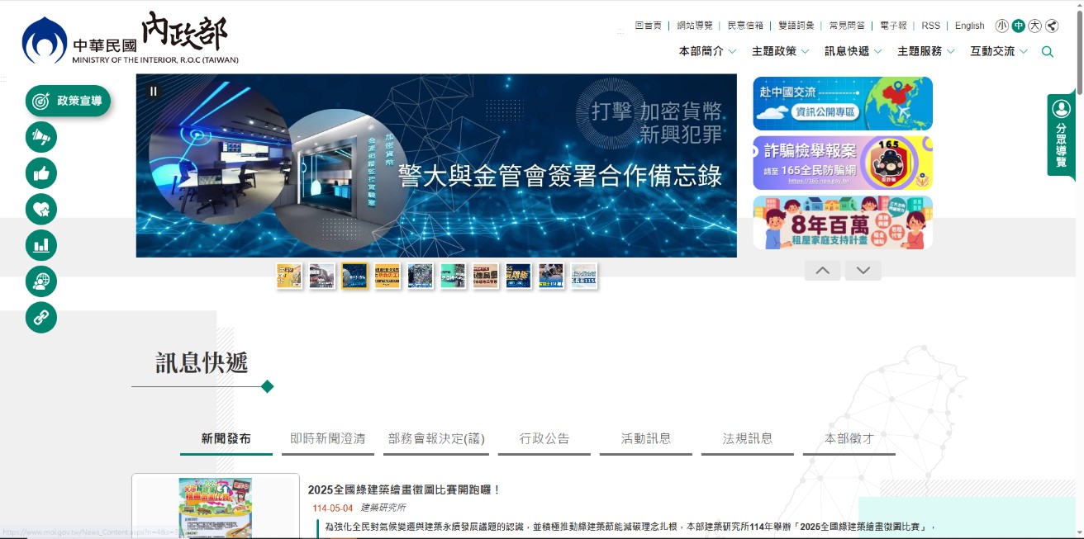
Task: Open the 民意信箱 link
Action: [x=745, y=26]
